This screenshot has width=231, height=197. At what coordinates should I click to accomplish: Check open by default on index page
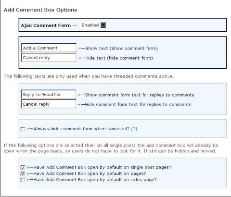coord(23,180)
